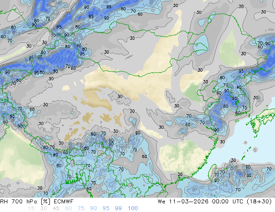Select legend value 100 in color scale
The width and height of the screenshot is (275, 212).
(x=133, y=209)
